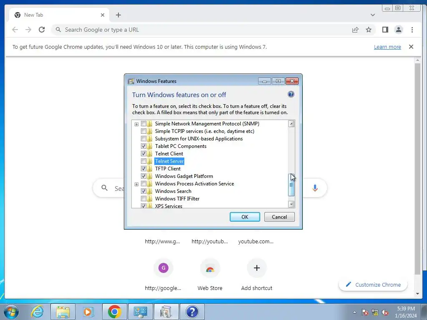Click the taskbar clock 5:39 PM
The height and width of the screenshot is (320, 427).
(x=406, y=309)
